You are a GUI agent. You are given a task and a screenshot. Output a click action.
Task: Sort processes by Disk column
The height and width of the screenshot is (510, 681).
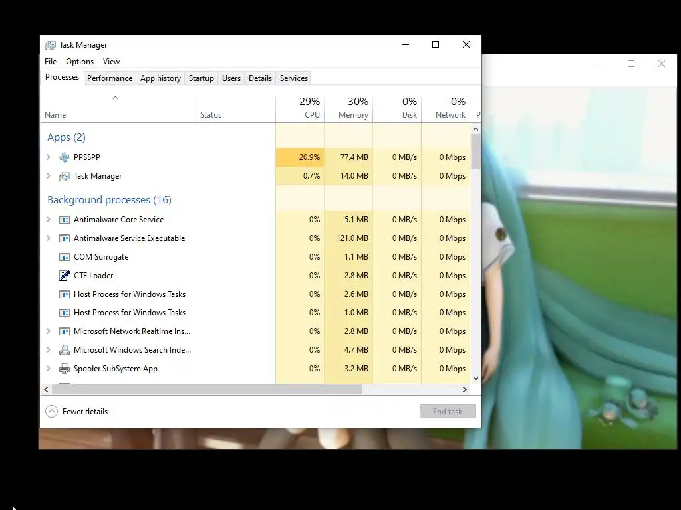(397, 108)
